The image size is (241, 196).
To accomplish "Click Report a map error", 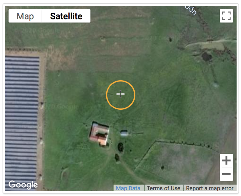I will (x=210, y=188).
